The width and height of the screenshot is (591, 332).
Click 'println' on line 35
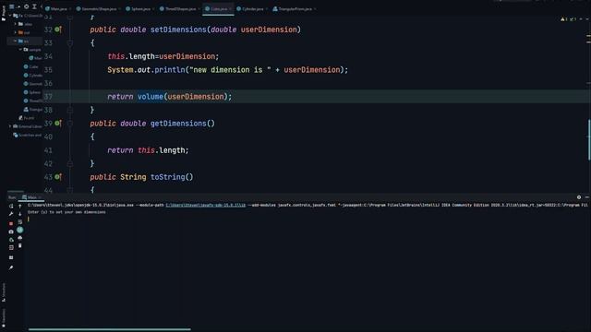(x=170, y=70)
